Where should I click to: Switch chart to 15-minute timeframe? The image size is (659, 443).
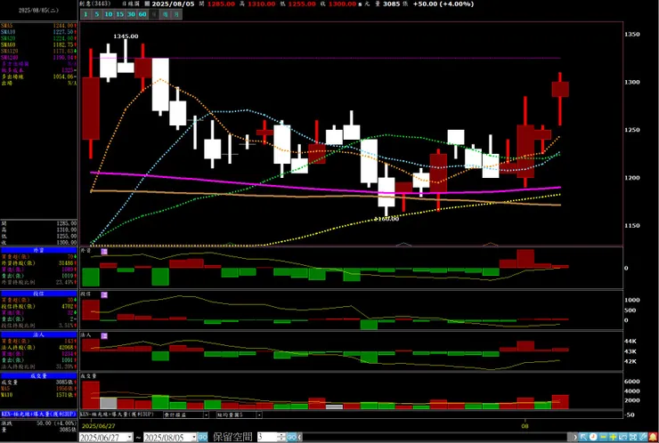(x=120, y=14)
